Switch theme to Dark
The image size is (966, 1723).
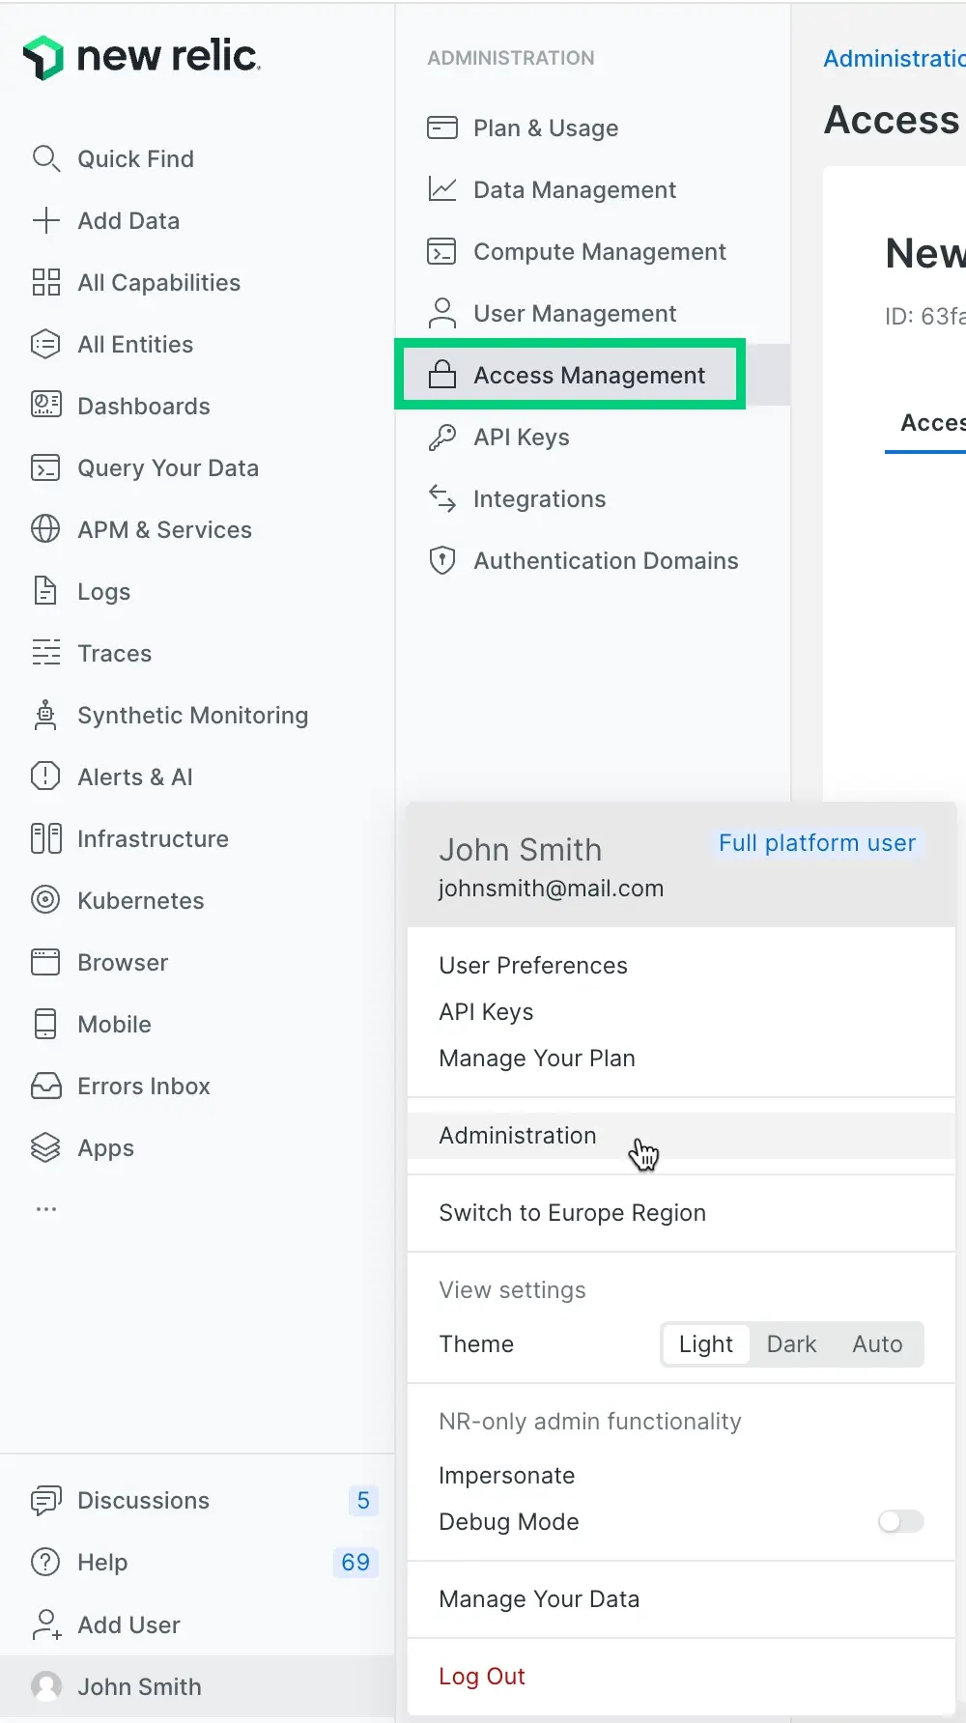(x=791, y=1344)
